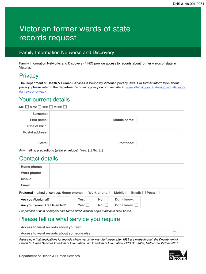
Task: Open the dhs.vic.gov.au privacy policy link
Action: tap(155, 87)
